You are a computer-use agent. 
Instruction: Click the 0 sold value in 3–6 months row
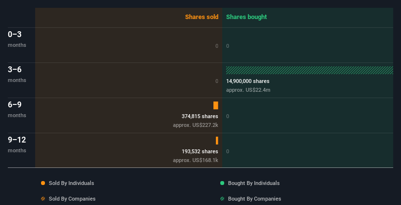(217, 81)
